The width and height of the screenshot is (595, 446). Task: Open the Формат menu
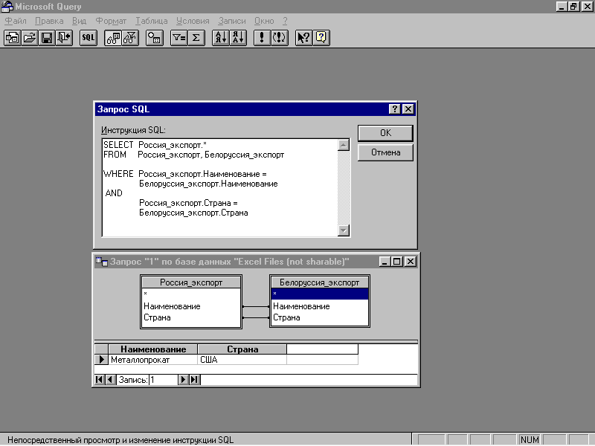111,21
